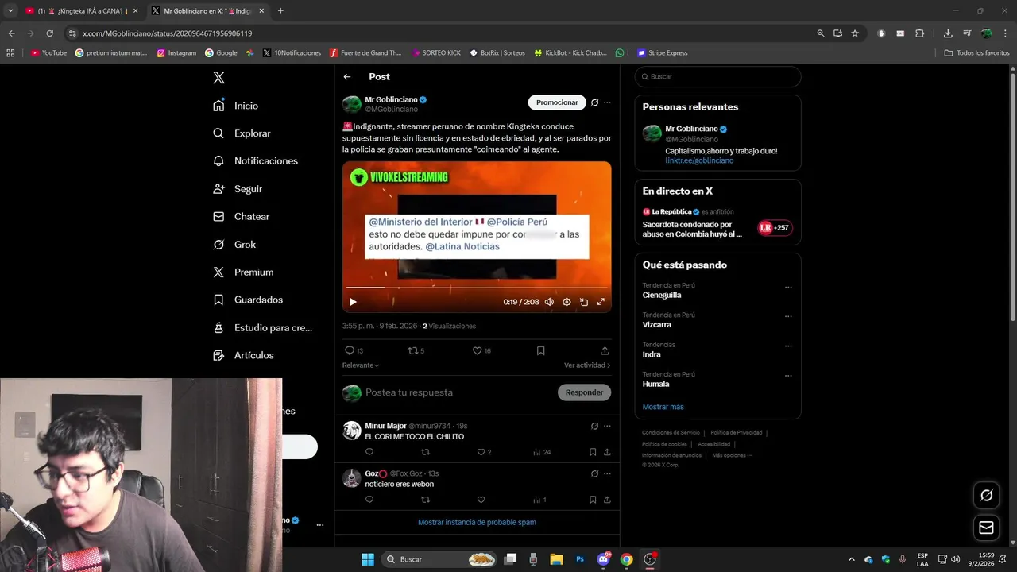The height and width of the screenshot is (572, 1017).
Task: Open the X logo home icon
Action: tap(219, 77)
